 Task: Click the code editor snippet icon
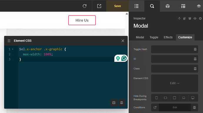[114, 102]
